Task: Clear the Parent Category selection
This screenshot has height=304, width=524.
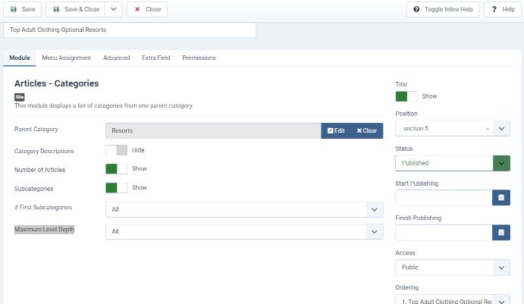Action: click(367, 130)
